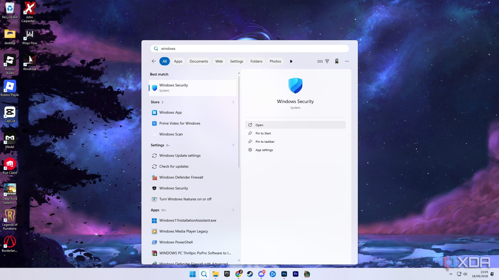Open Epic Games Launcher in taskbar
499x280 pixels.
[x=227, y=274]
